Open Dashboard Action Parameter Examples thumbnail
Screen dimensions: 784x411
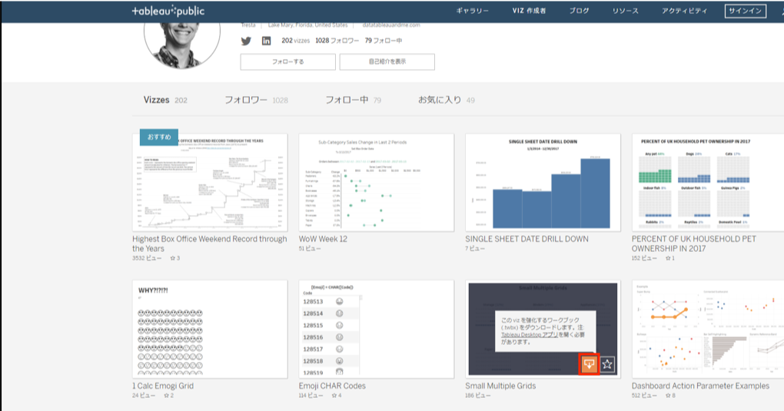click(x=708, y=329)
